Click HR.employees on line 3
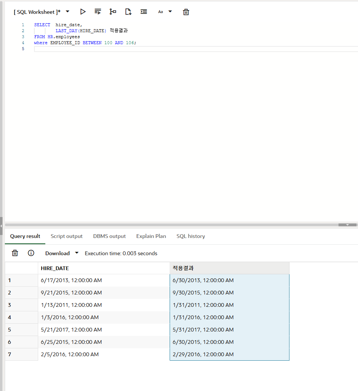The image size is (358, 391). [x=64, y=37]
